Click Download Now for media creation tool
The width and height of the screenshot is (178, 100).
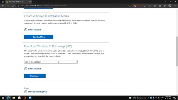click(x=39, y=37)
